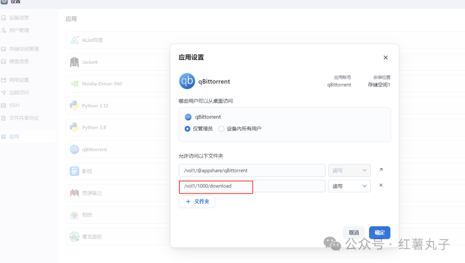Click the qBittorrent account name under 应用账号

[x=339, y=85]
